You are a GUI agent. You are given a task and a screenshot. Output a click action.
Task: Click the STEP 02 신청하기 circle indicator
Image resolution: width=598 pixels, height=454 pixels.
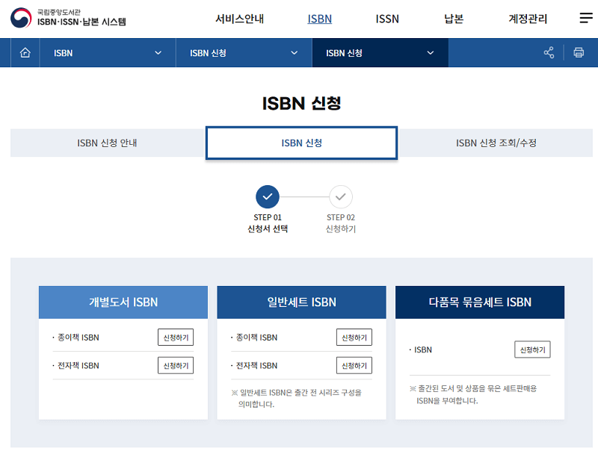click(341, 197)
